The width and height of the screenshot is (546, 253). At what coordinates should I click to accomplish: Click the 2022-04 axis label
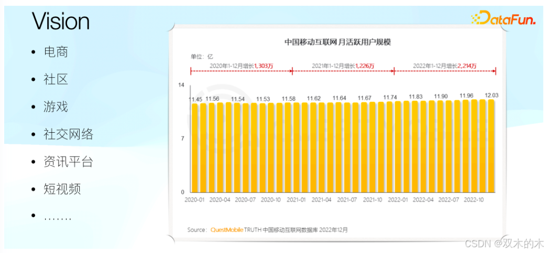(424, 201)
